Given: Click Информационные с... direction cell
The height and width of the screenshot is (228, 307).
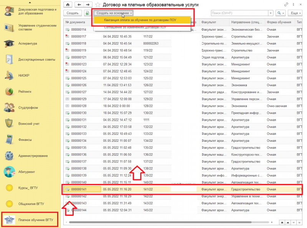Looking at the screenshot, I should 247,176.
